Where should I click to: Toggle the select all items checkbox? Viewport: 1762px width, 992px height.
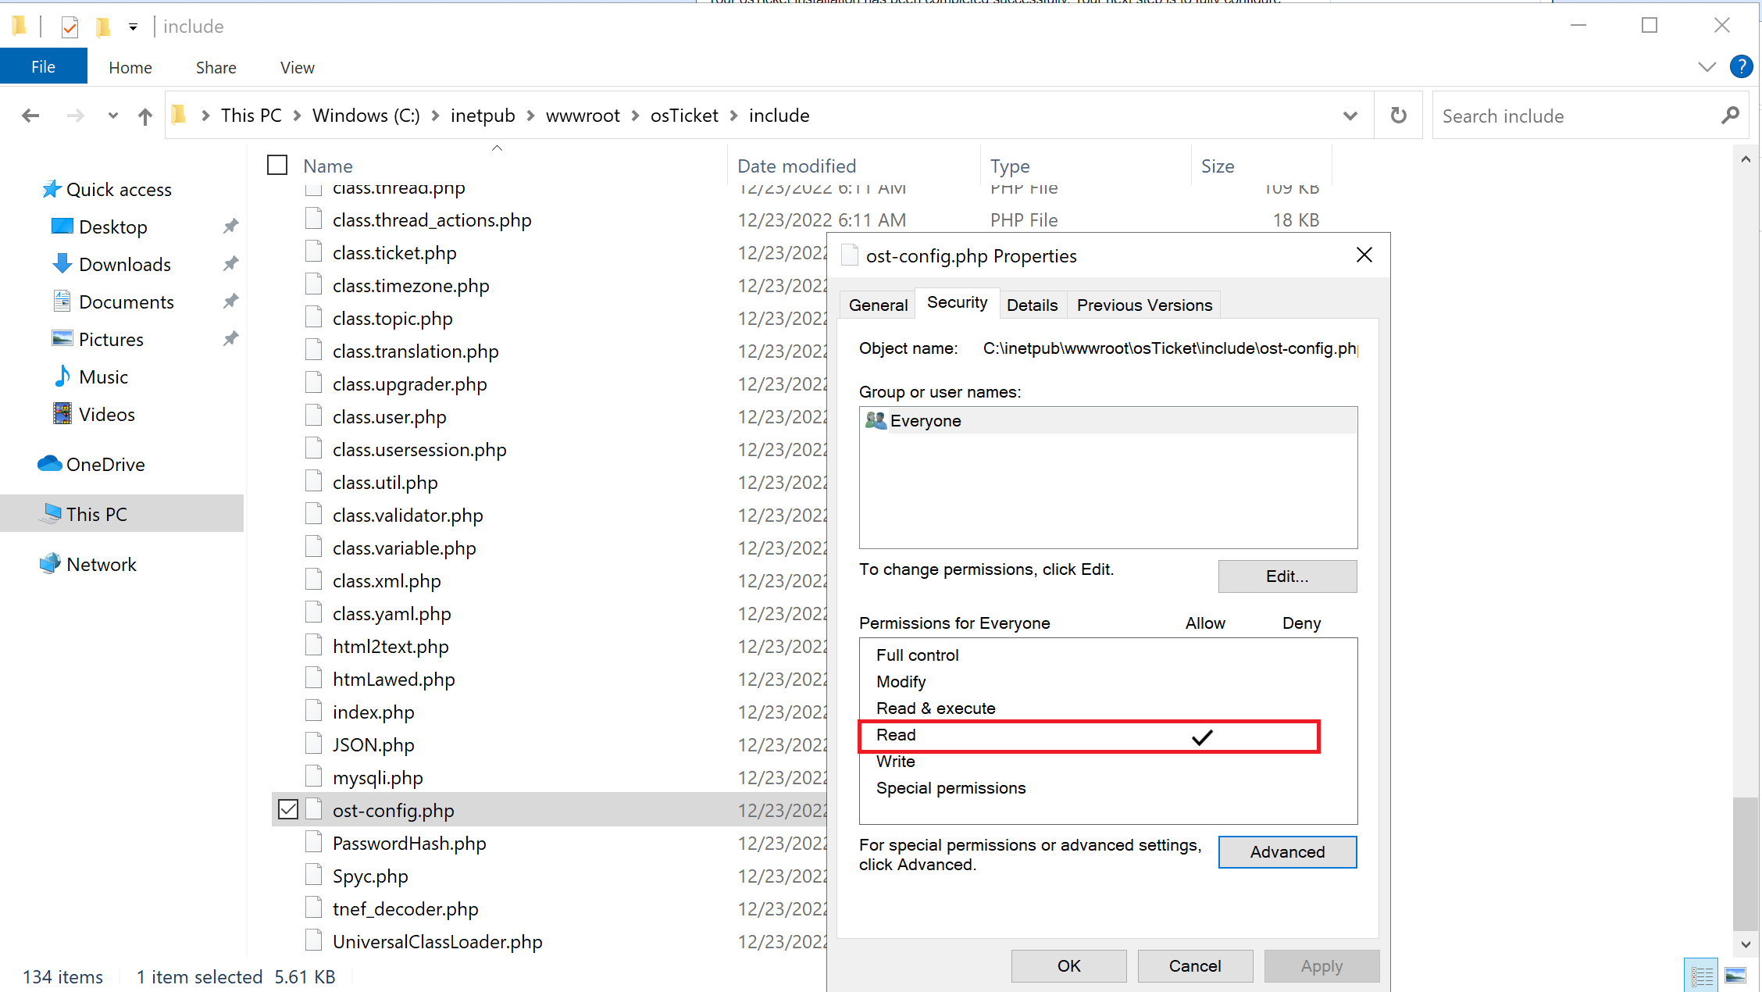(277, 166)
